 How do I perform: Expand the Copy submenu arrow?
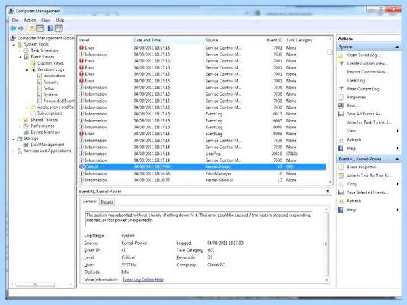(398, 184)
